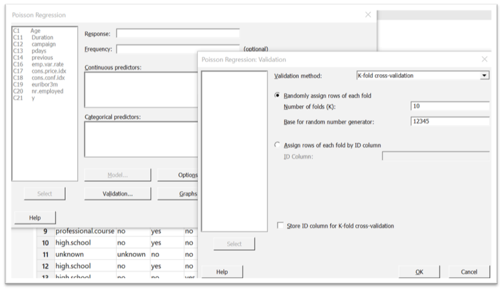The height and width of the screenshot is (290, 502).
Task: Click yes cell in row 12
Action: [x=167, y=266]
